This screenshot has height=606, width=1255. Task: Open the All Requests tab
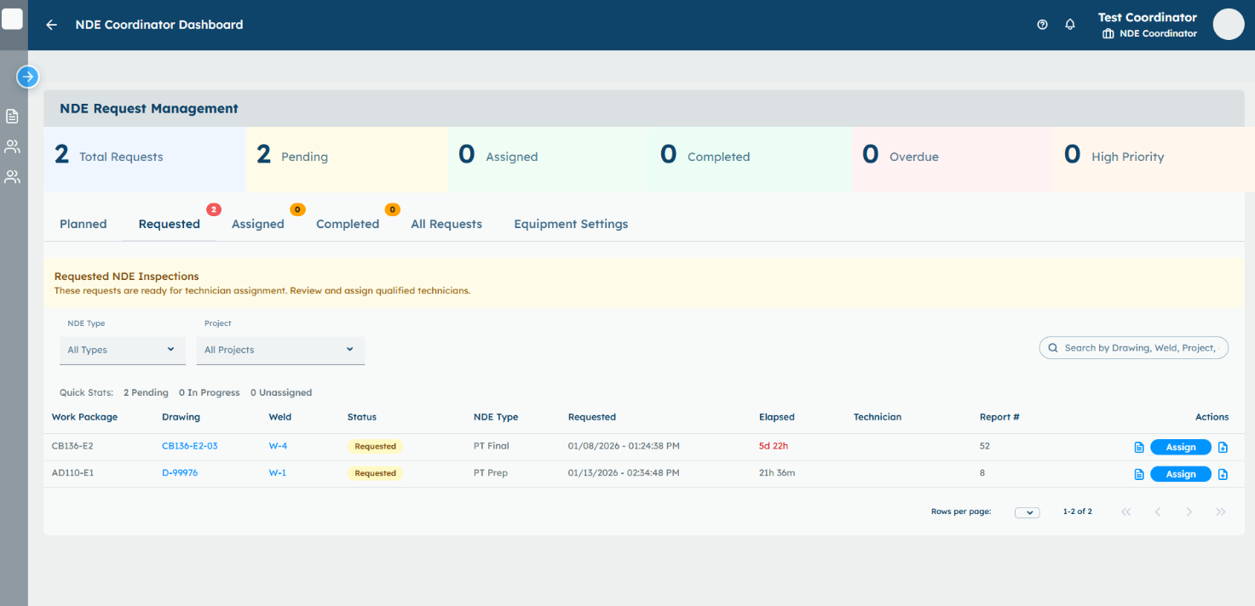point(446,224)
